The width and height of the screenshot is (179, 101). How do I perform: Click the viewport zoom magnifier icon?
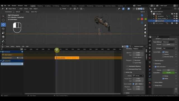click(x=145, y=25)
